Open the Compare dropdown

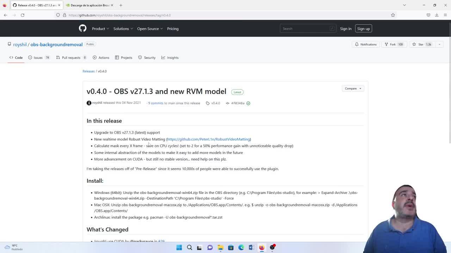[353, 89]
